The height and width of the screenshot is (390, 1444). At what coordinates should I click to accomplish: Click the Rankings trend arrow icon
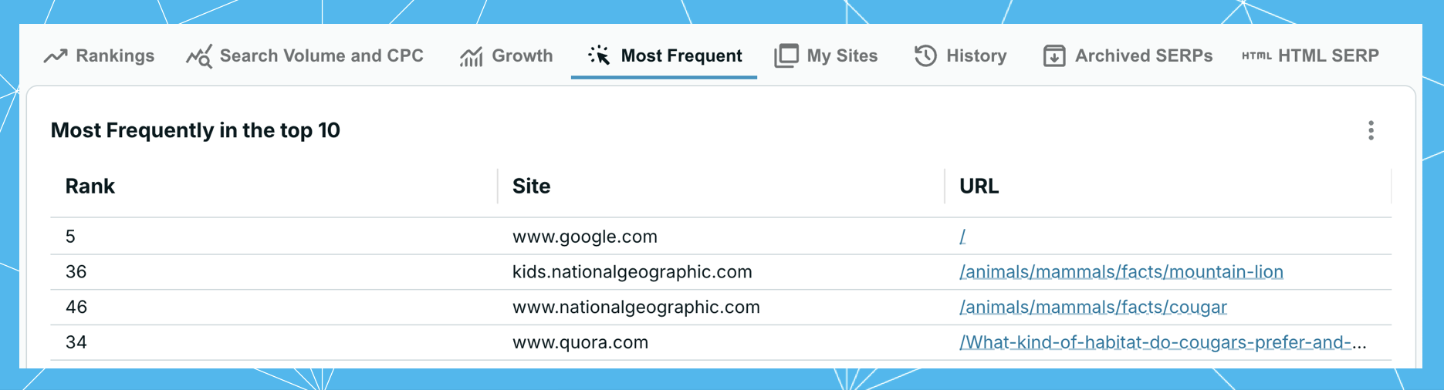[56, 55]
